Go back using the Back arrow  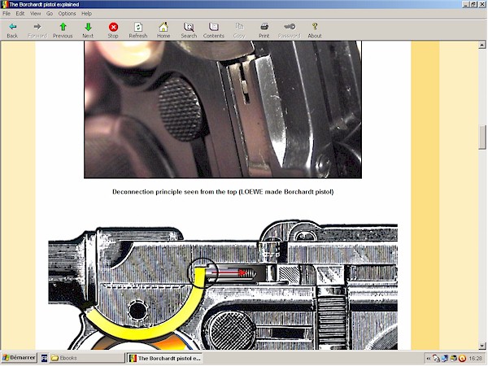pos(12,31)
